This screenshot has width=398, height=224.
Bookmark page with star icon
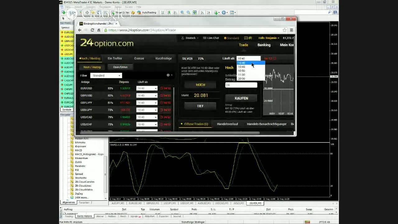[284, 30]
